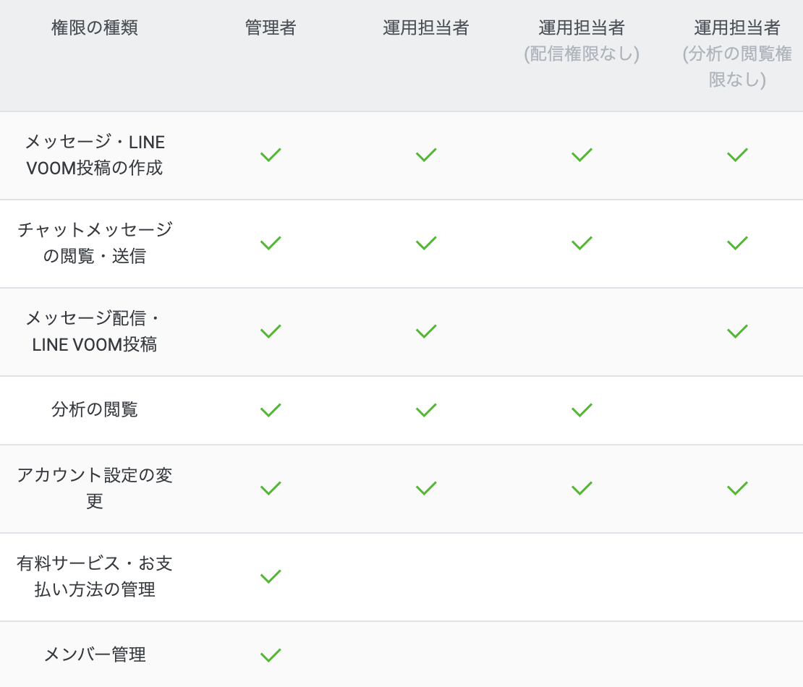Click the 分析の閲覧 row label
The width and height of the screenshot is (803, 687).
pyautogui.click(x=95, y=409)
